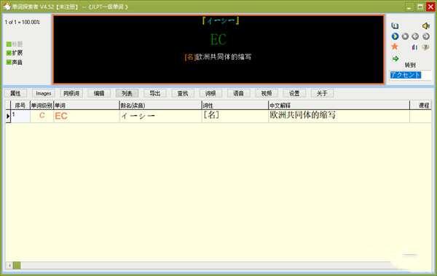Screen dimensions: 437x276
Task: Click the 序号 cell showing 1
Action: tap(20, 116)
